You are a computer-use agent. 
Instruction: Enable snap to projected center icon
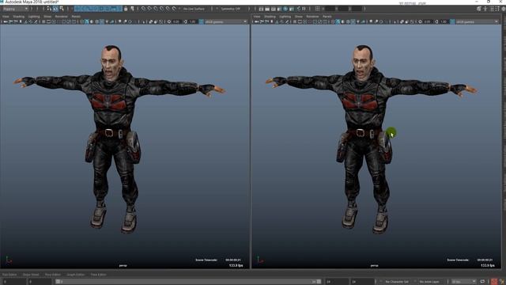click(x=161, y=9)
